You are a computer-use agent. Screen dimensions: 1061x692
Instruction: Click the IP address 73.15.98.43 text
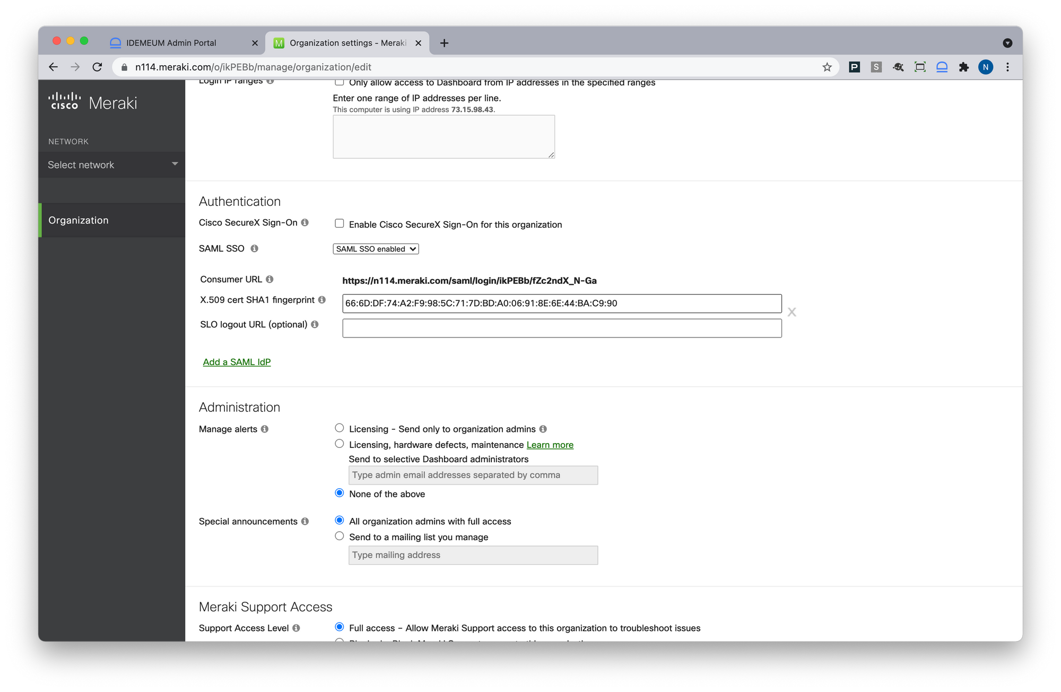[472, 110]
